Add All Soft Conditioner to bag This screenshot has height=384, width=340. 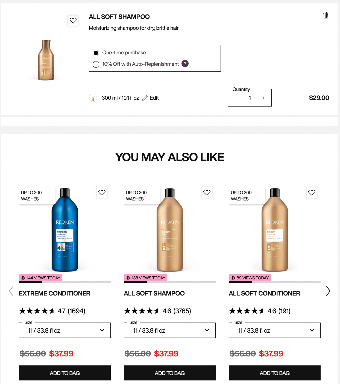(275, 373)
